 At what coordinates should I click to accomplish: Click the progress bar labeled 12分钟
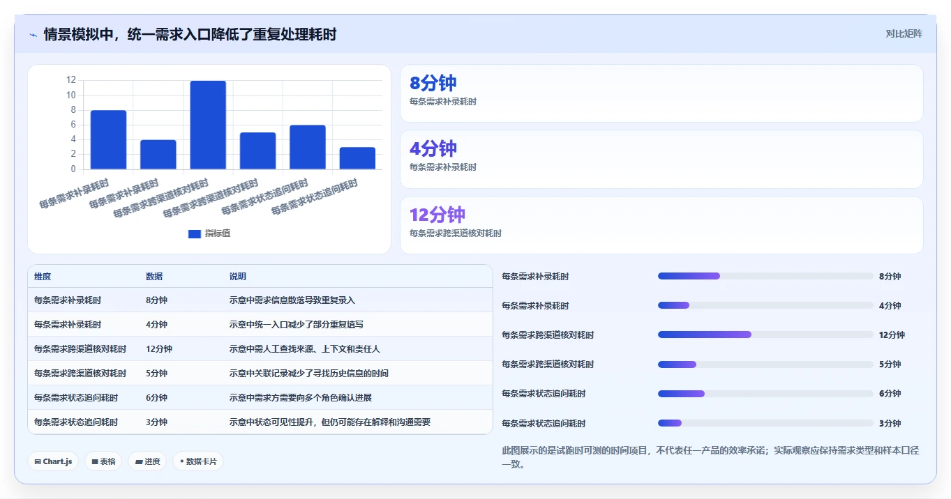[x=765, y=335]
